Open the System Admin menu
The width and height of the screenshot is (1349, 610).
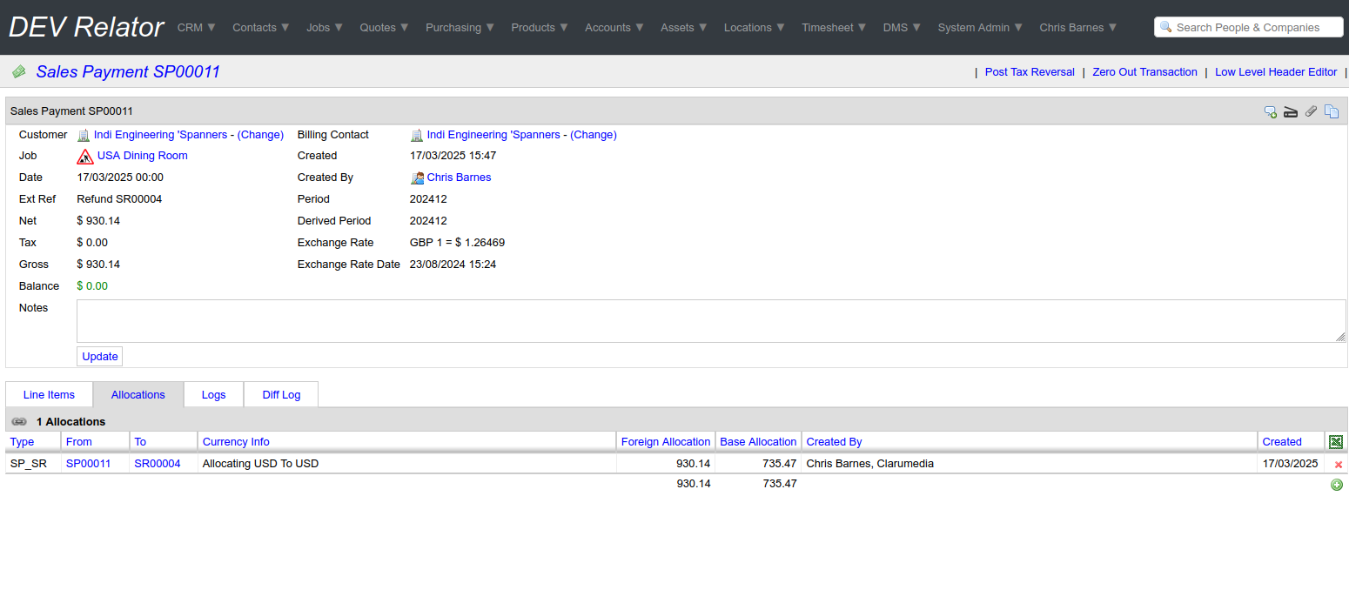(981, 27)
